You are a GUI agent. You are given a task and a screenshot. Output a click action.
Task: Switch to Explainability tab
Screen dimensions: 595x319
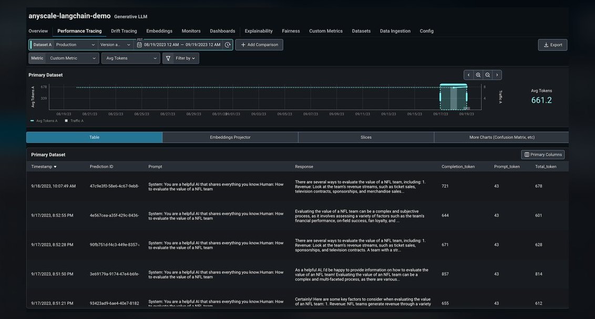(259, 31)
